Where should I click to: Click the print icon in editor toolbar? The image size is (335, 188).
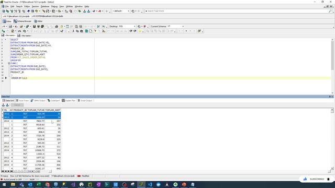[57, 27]
